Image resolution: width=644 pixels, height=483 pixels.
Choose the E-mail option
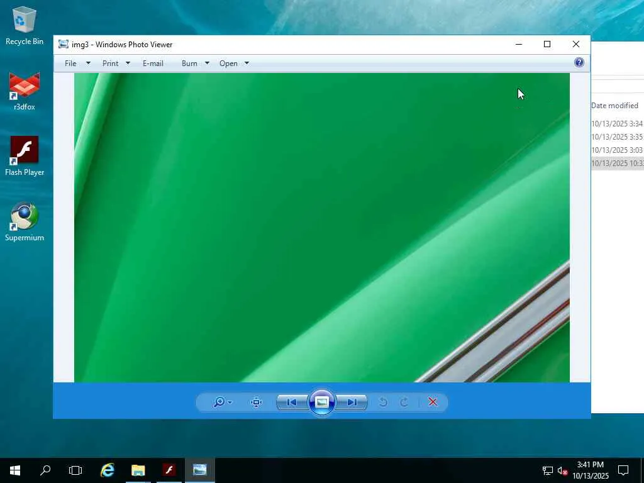coord(153,64)
